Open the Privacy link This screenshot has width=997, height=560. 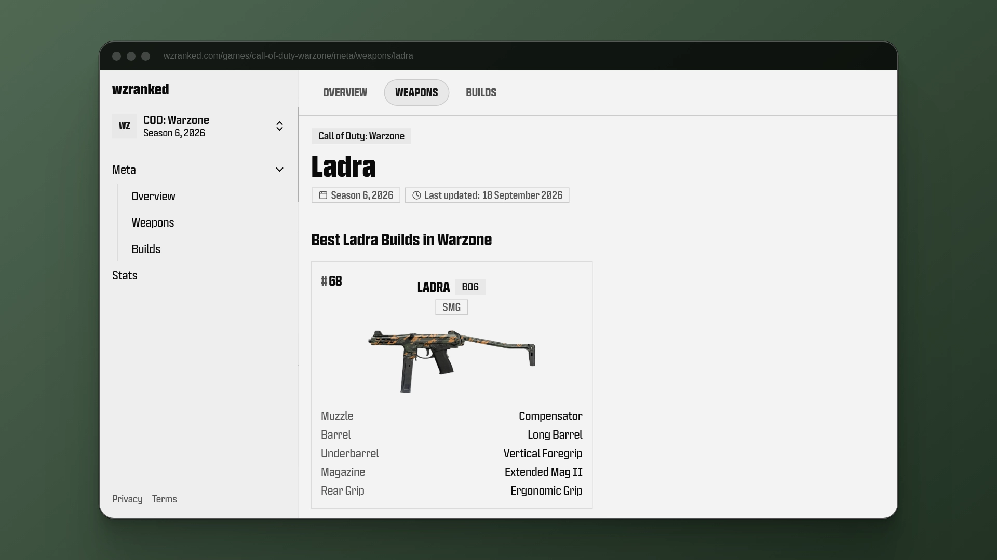(x=127, y=499)
